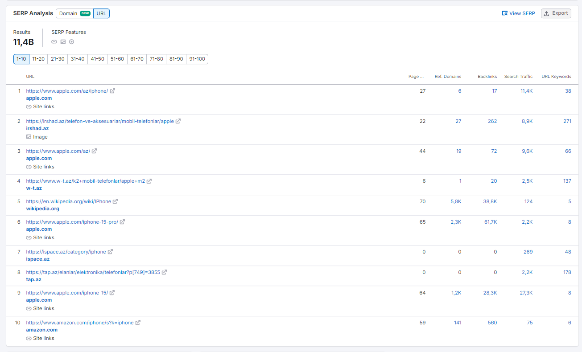Viewport: 582px width, 352px height.
Task: Click Image icon under irshad.az
Action: (29, 137)
